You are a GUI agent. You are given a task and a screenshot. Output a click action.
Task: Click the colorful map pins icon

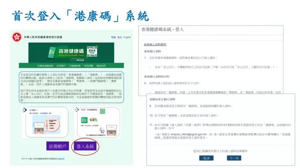tap(93, 119)
